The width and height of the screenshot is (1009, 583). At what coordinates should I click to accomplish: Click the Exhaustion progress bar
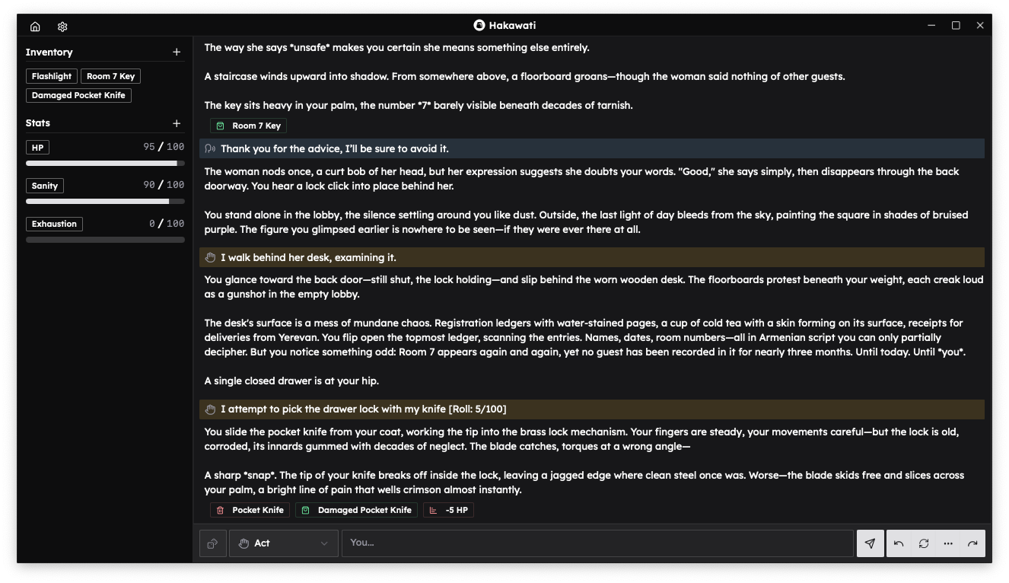tap(105, 240)
